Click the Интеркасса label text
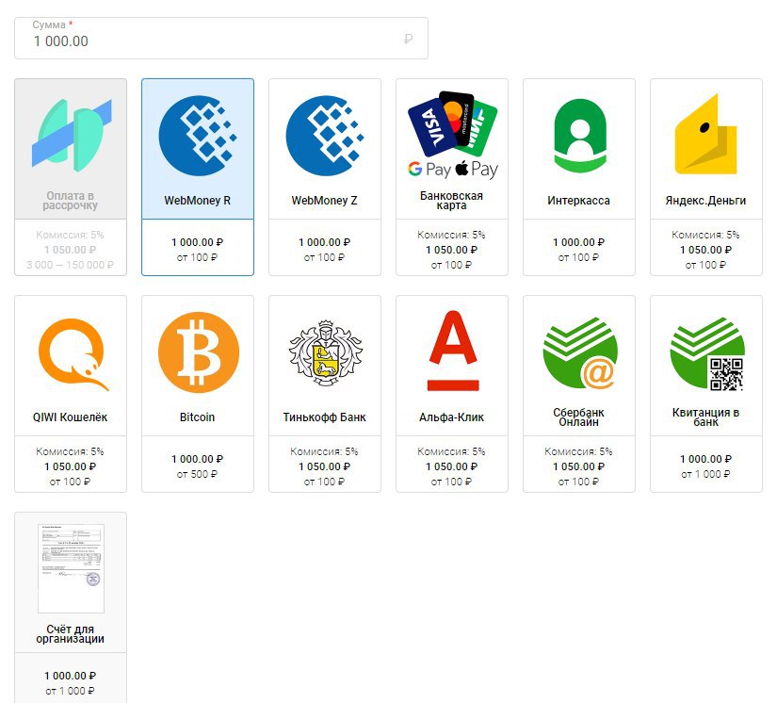 579,201
